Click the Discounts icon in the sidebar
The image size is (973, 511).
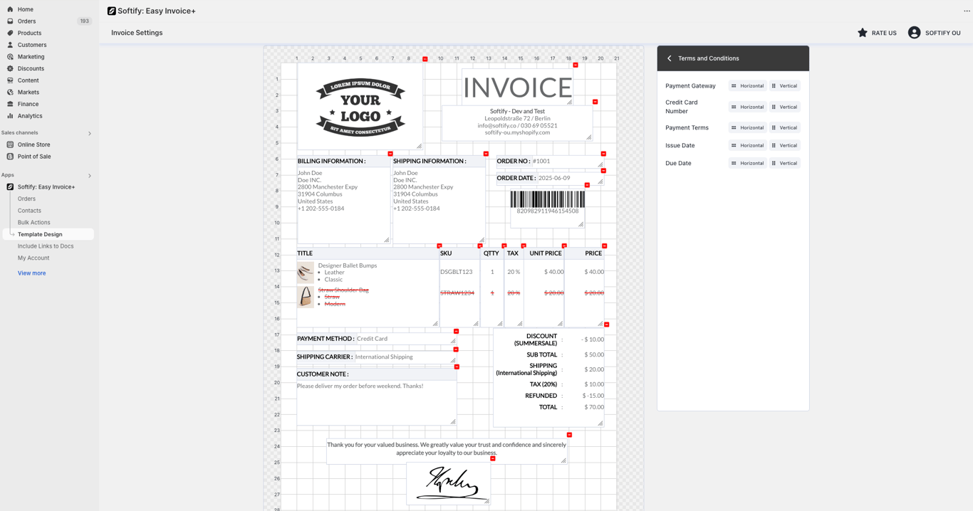(x=10, y=68)
